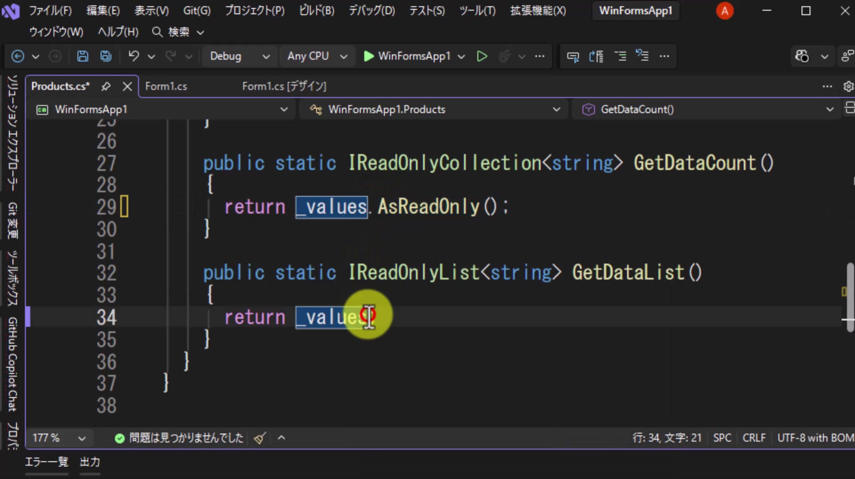Open the Git 変更 side panel tab
Image resolution: width=855 pixels, height=479 pixels.
(12, 220)
